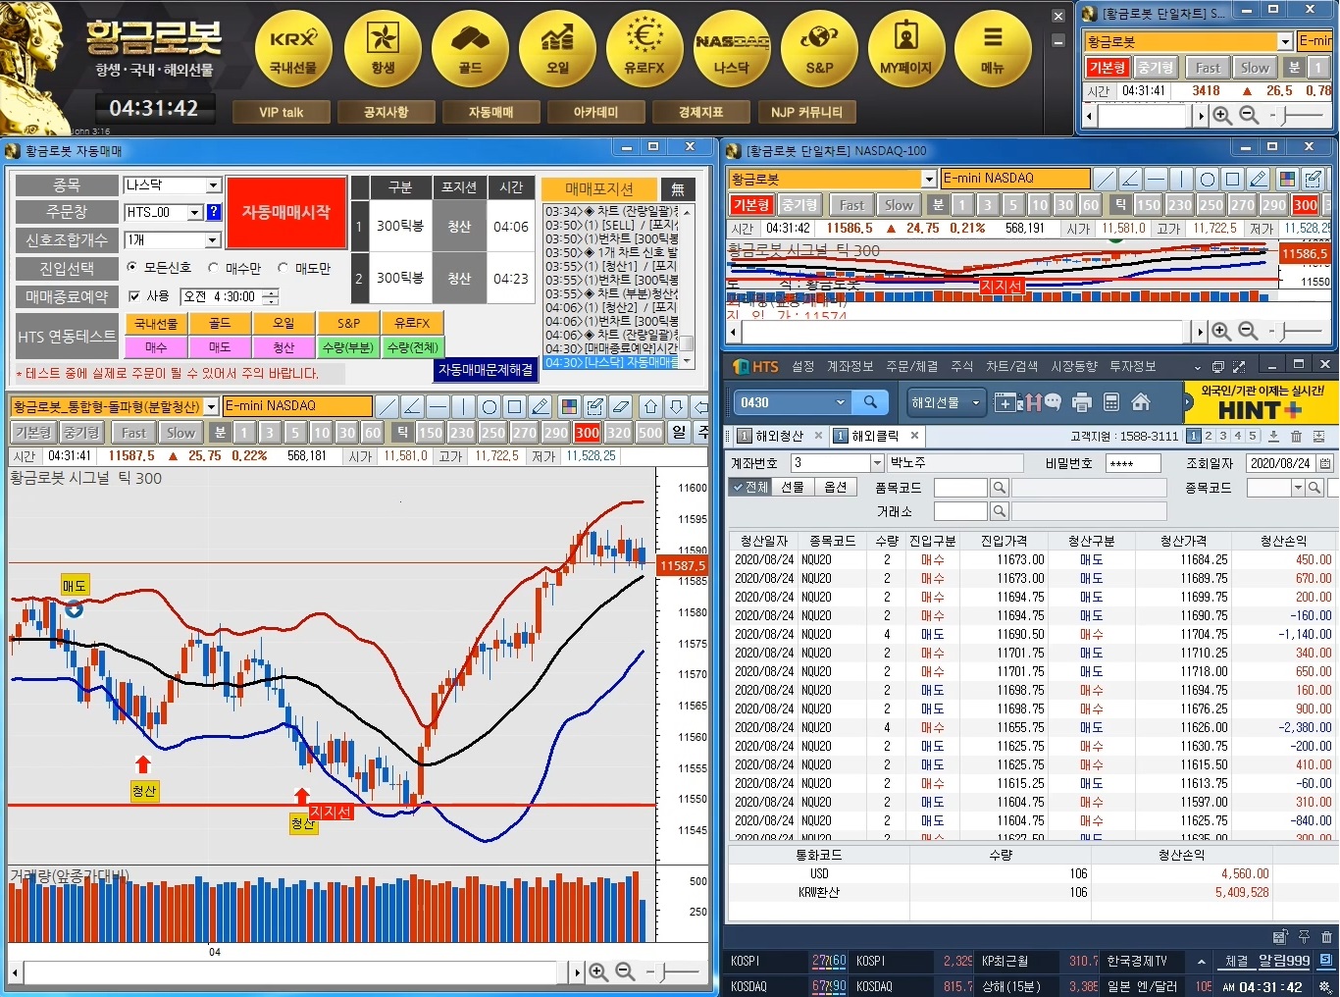Image resolution: width=1340 pixels, height=997 pixels.
Task: Open the 항셍 round icon
Action: pos(383,49)
